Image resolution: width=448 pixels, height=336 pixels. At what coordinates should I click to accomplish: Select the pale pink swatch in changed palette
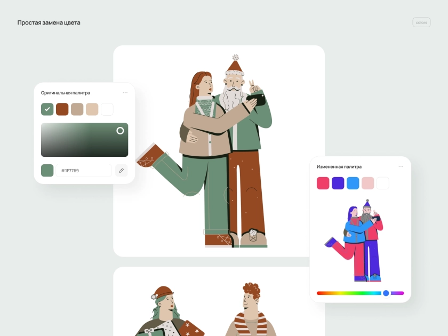367,183
